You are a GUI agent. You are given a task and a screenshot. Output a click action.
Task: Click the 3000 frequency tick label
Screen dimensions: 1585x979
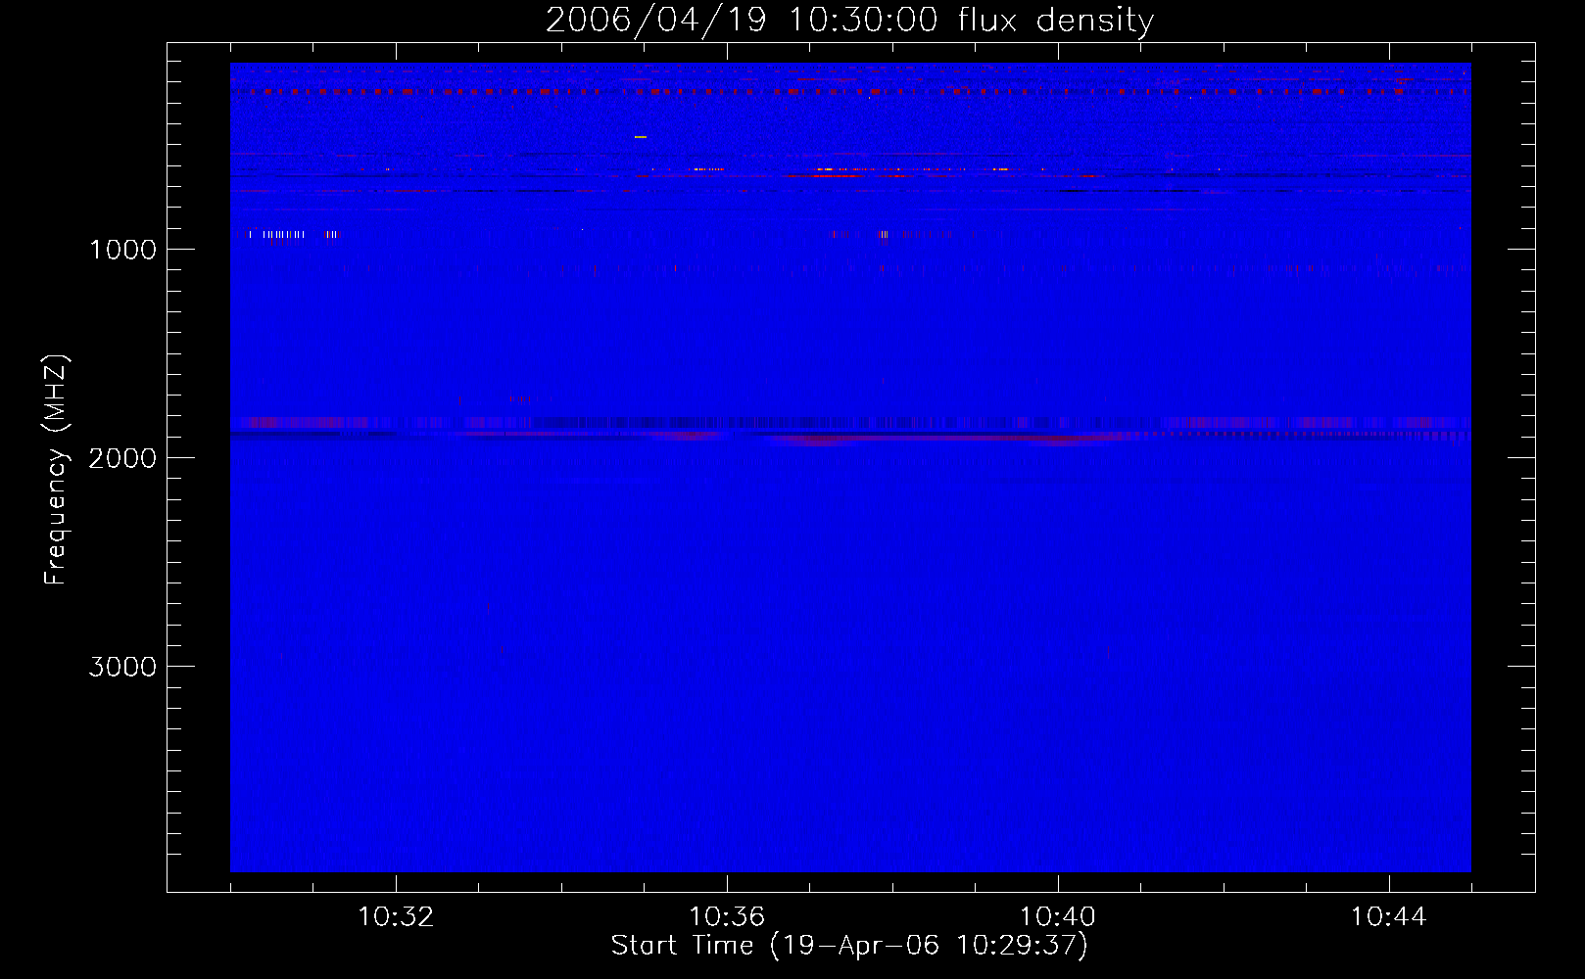(x=122, y=667)
